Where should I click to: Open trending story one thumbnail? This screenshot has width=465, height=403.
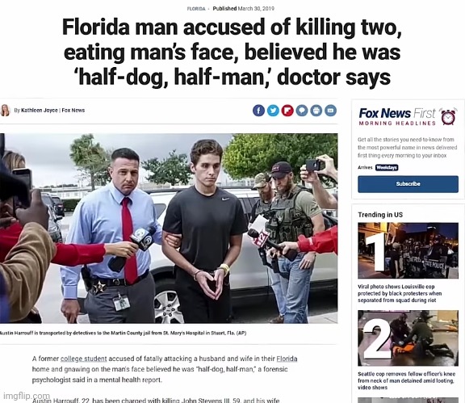coord(408,250)
